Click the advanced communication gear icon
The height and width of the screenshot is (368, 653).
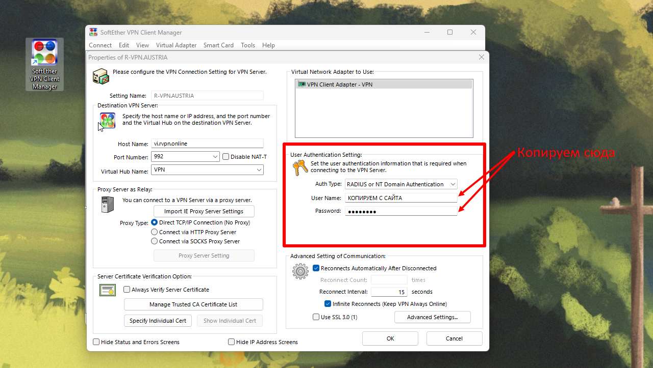coord(300,271)
